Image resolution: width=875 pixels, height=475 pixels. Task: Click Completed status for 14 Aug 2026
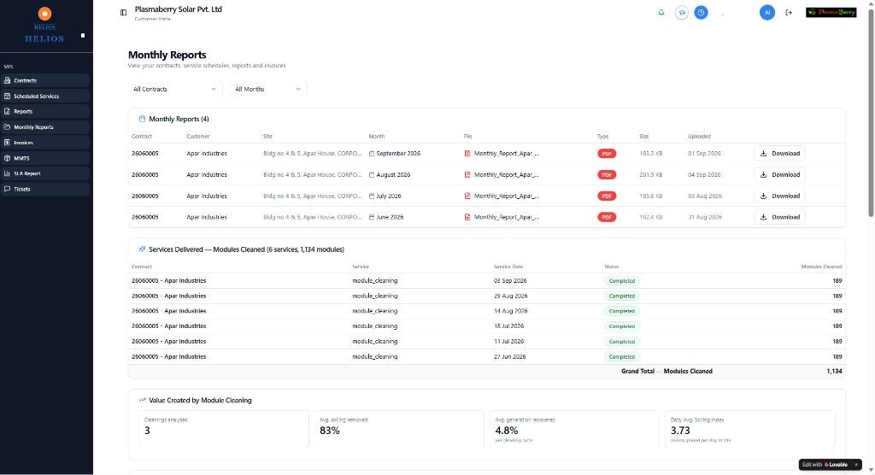pyautogui.click(x=622, y=311)
